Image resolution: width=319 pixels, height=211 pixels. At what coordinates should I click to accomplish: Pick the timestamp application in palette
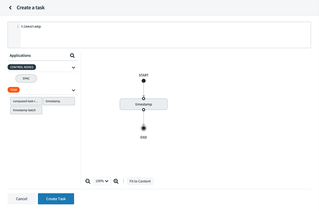pos(59,101)
